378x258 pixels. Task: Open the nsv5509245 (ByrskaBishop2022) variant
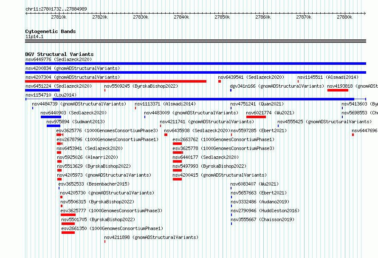[141, 86]
